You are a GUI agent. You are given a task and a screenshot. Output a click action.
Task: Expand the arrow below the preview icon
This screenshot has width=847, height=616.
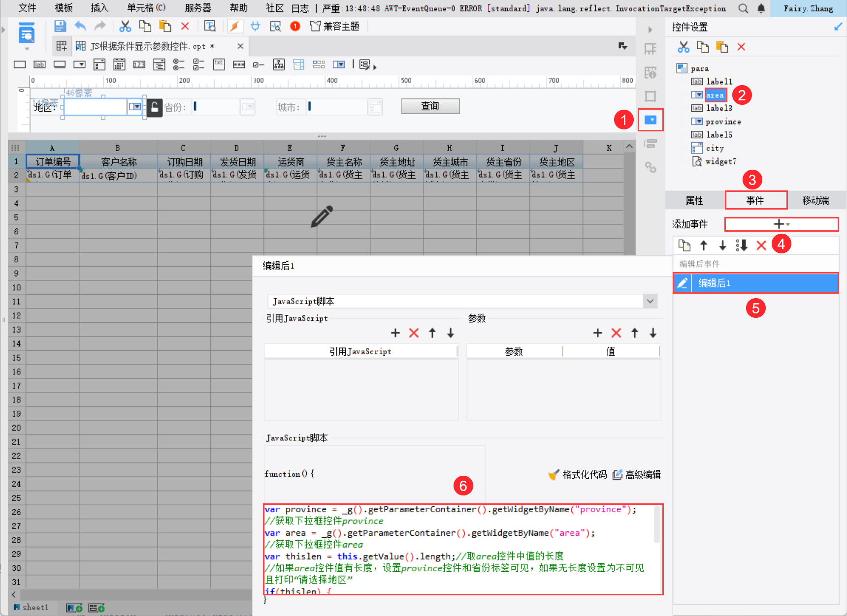[x=27, y=49]
